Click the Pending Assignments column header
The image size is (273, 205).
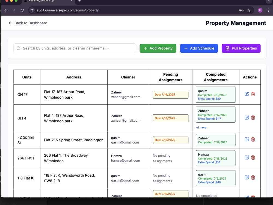[171, 77]
